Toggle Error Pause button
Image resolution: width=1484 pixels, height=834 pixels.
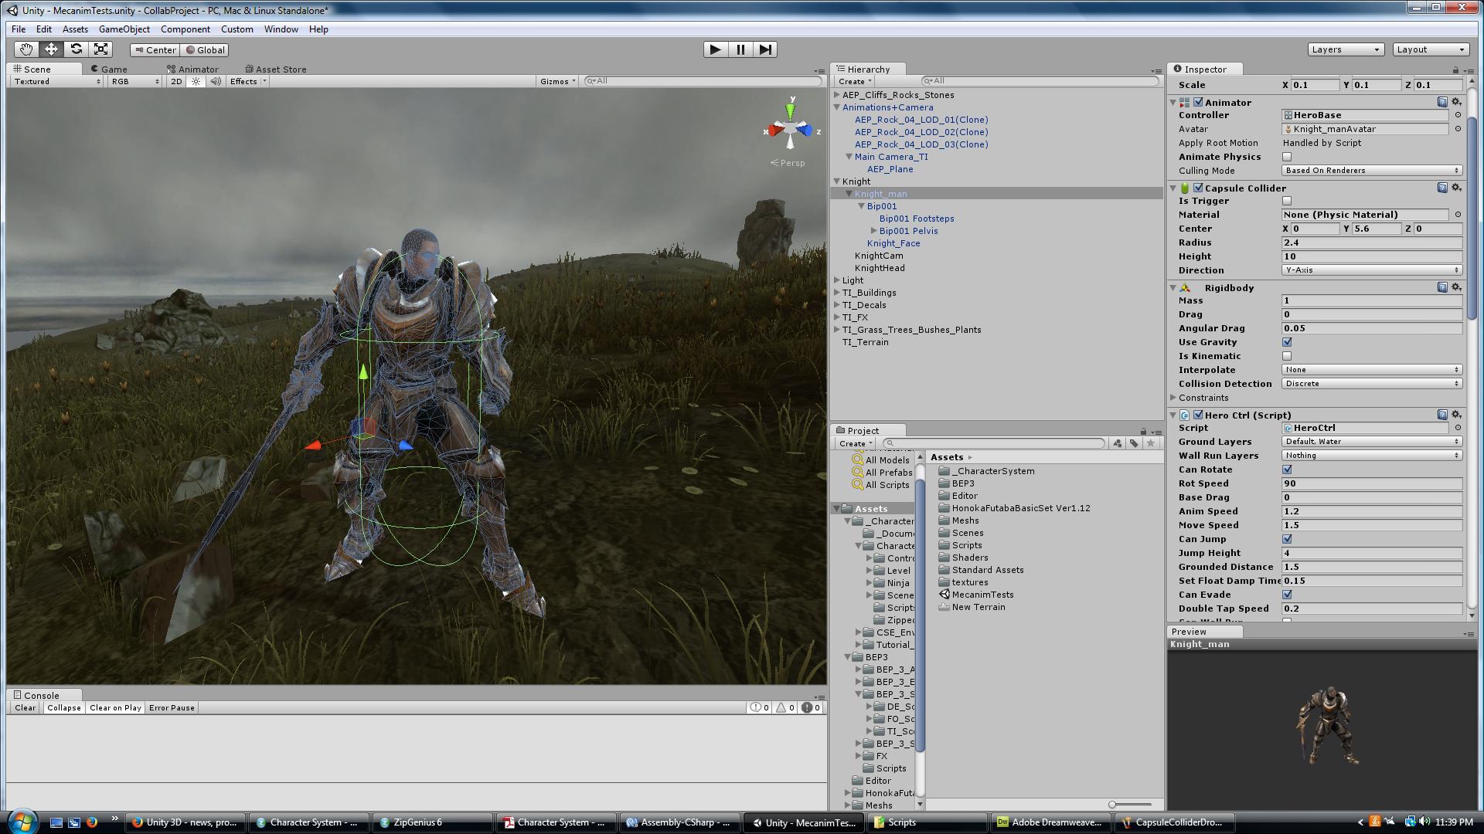point(172,707)
